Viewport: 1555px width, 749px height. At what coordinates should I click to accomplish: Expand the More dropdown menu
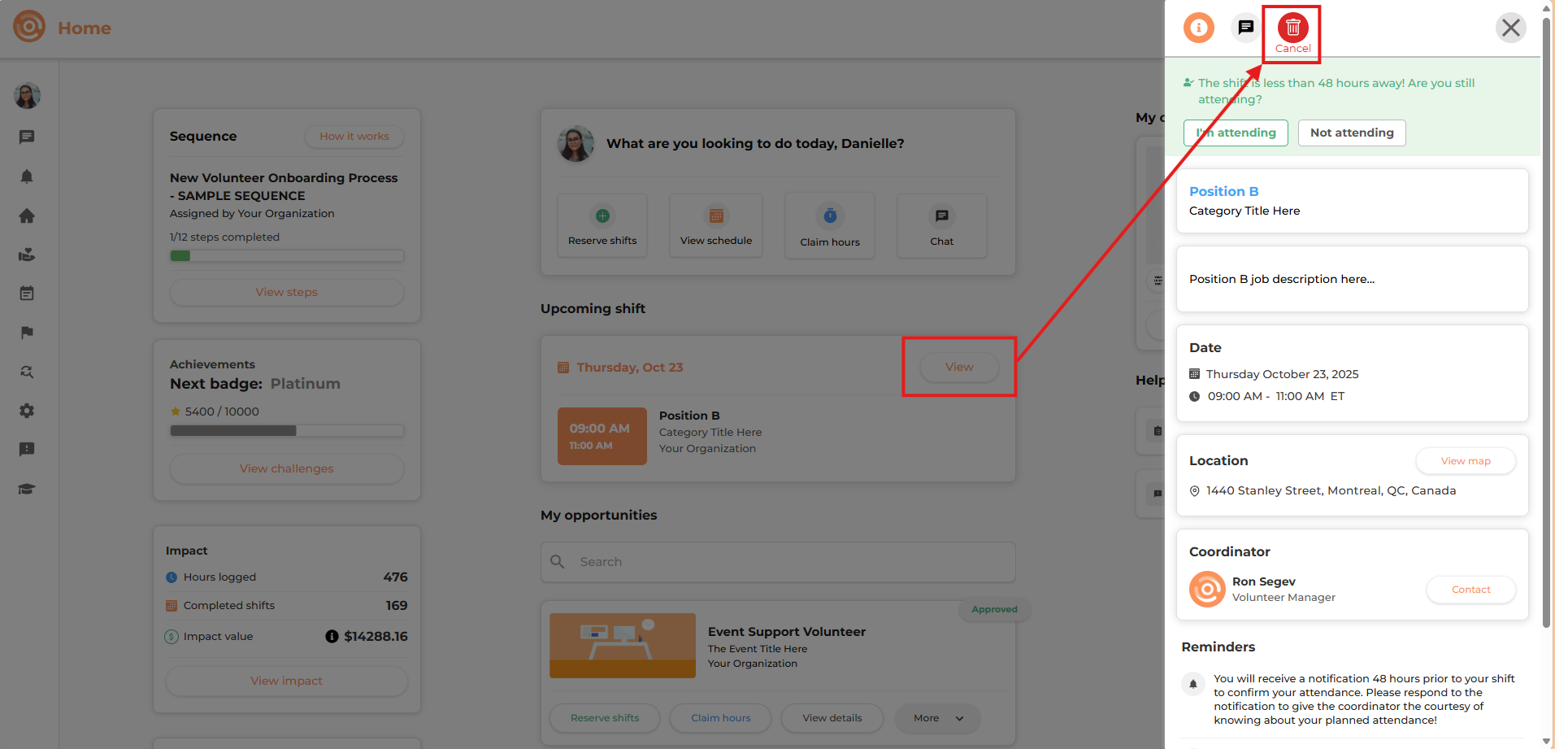937,718
